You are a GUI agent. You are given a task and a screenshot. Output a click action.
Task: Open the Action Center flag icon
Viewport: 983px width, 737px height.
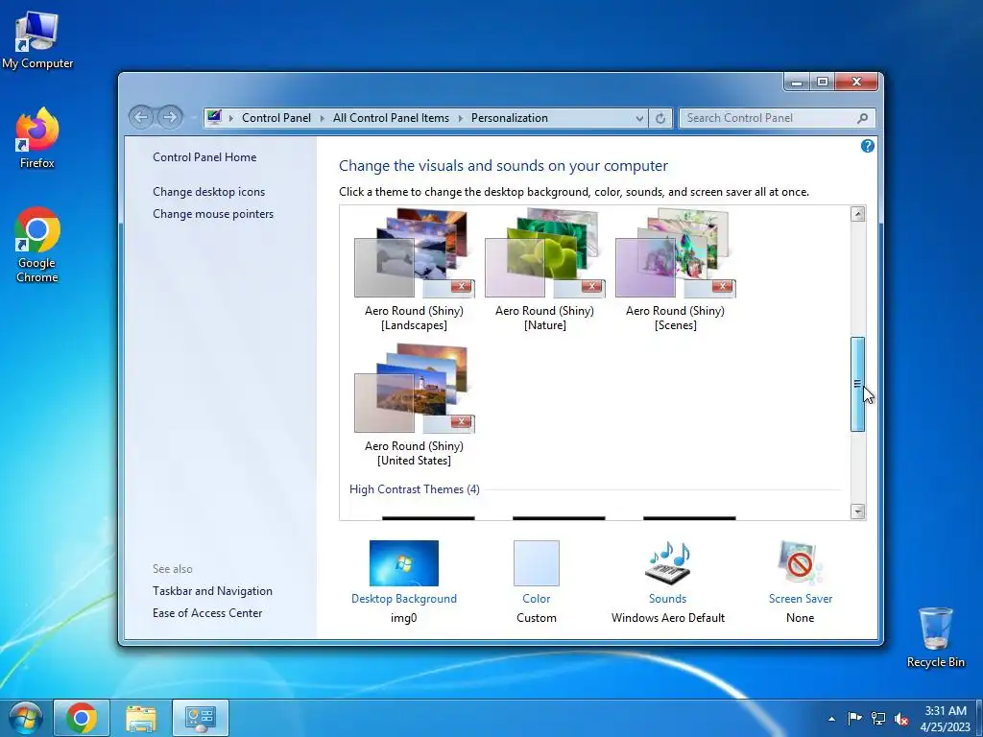tap(854, 719)
